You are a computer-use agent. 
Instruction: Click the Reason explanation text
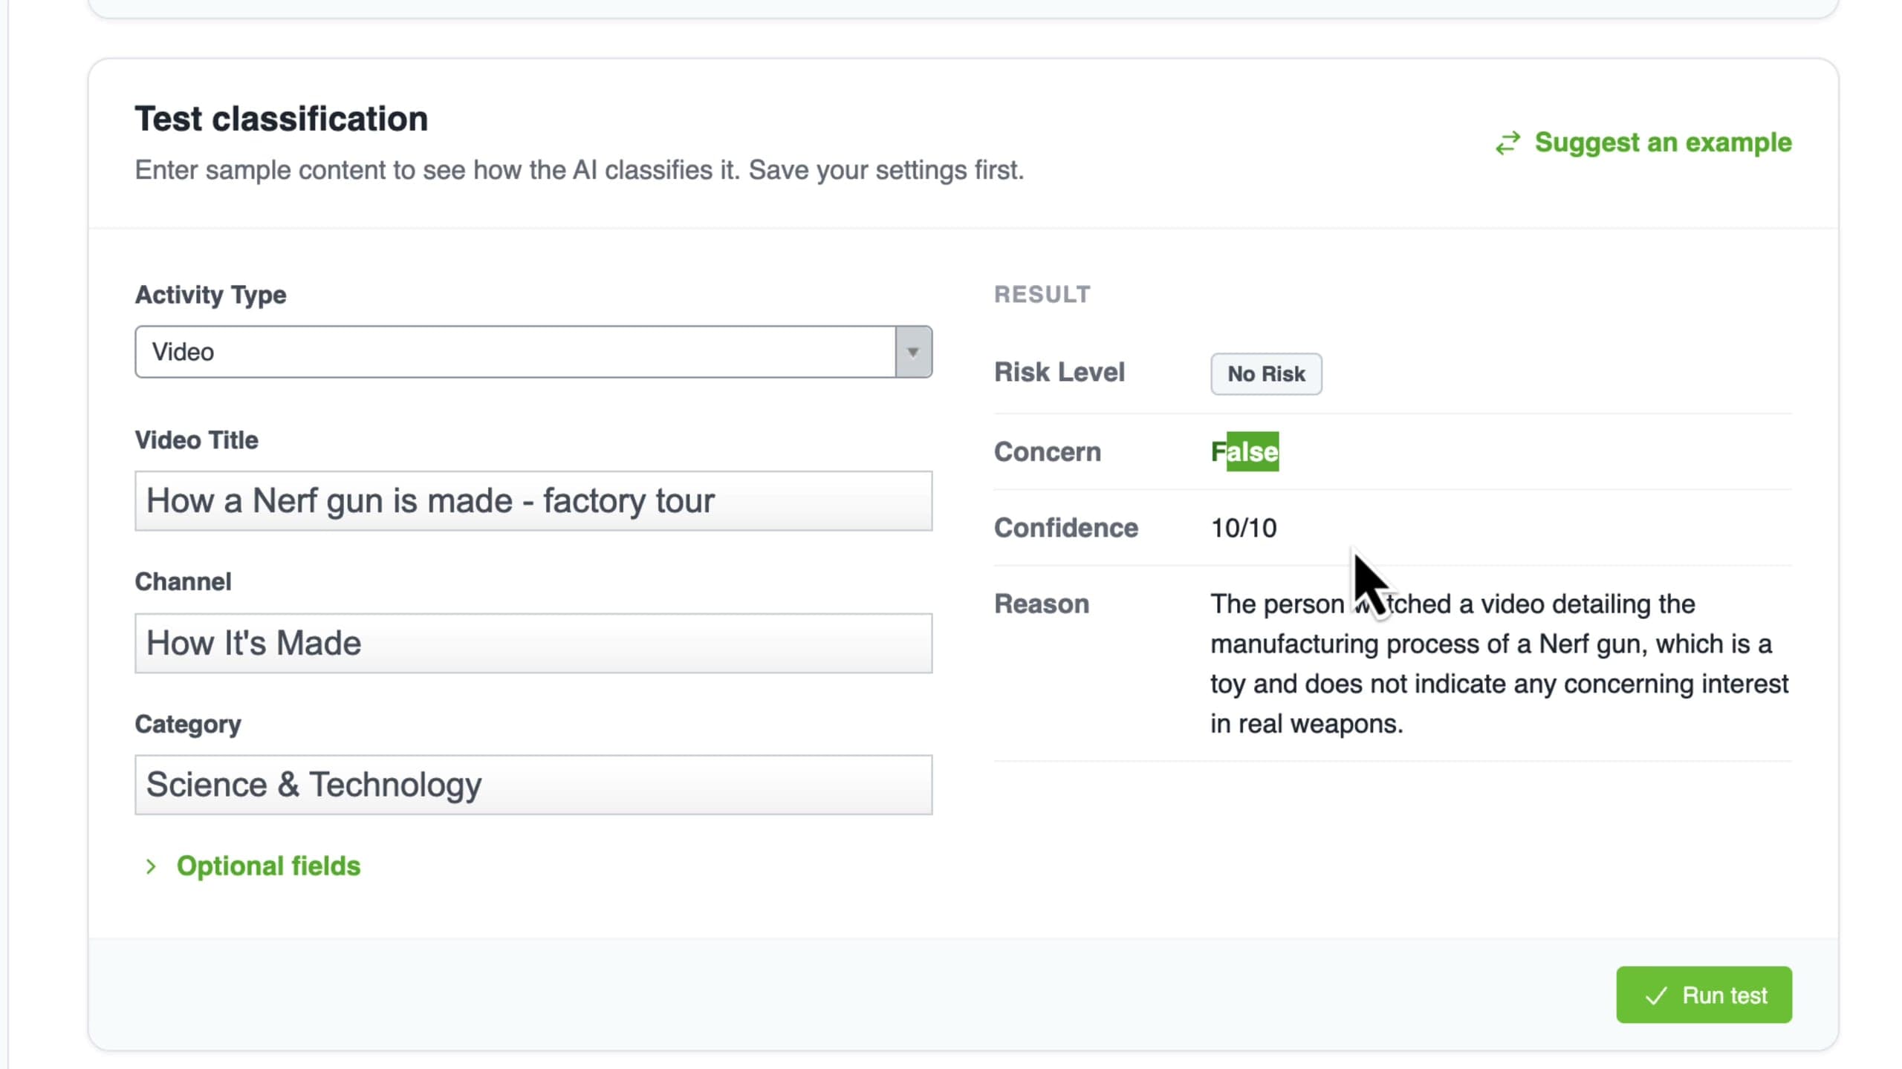(1499, 664)
